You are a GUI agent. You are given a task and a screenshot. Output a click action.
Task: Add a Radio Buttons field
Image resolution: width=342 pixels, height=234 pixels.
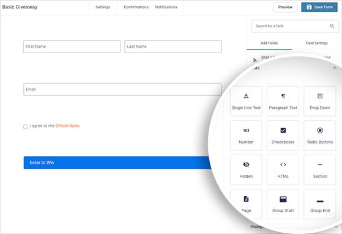coord(320,136)
